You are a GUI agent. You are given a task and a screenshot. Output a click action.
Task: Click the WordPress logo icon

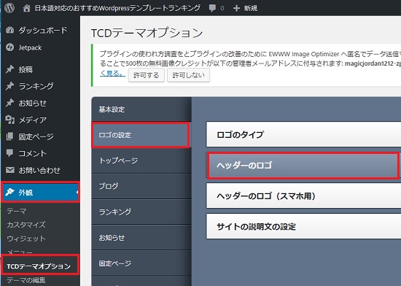point(9,8)
